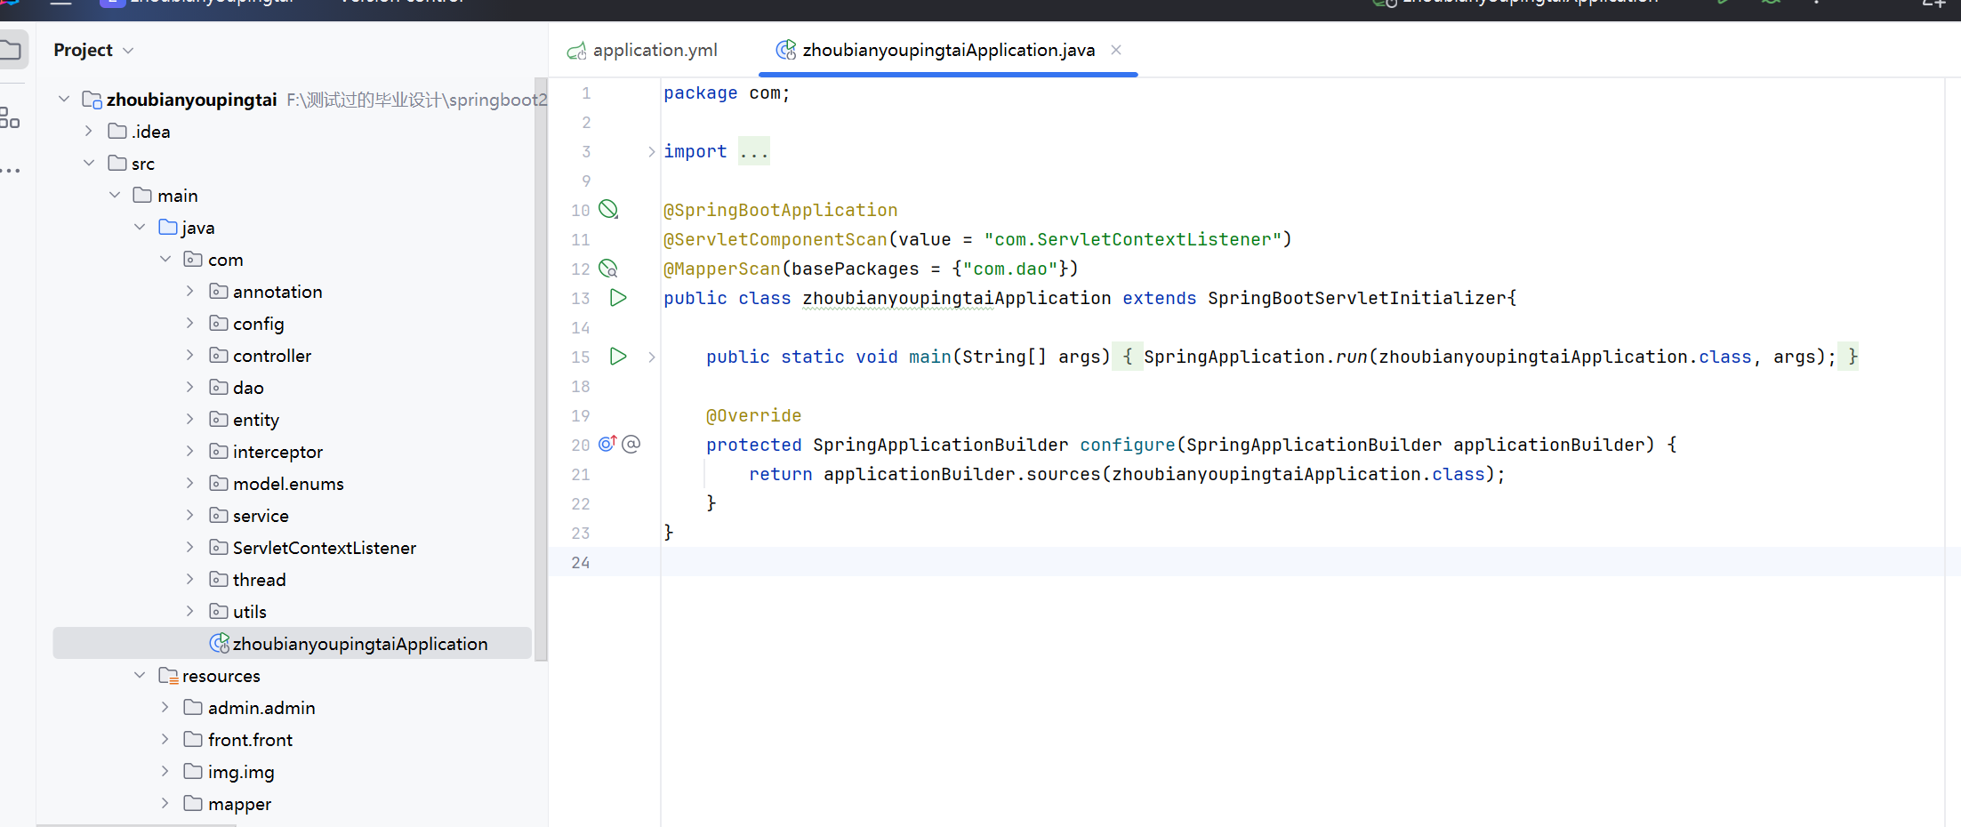Image resolution: width=1961 pixels, height=827 pixels.
Task: Click the annotation package icon
Action: (219, 292)
